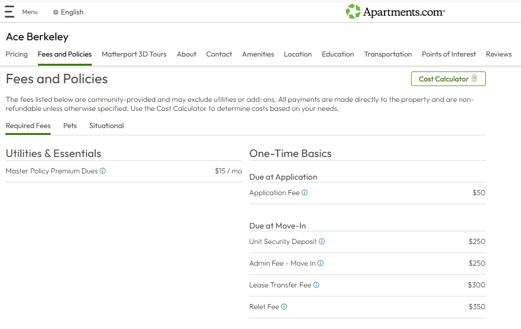521x329 pixels.
Task: Click info icon beside Admin Fee - Move In
Action: 321,263
